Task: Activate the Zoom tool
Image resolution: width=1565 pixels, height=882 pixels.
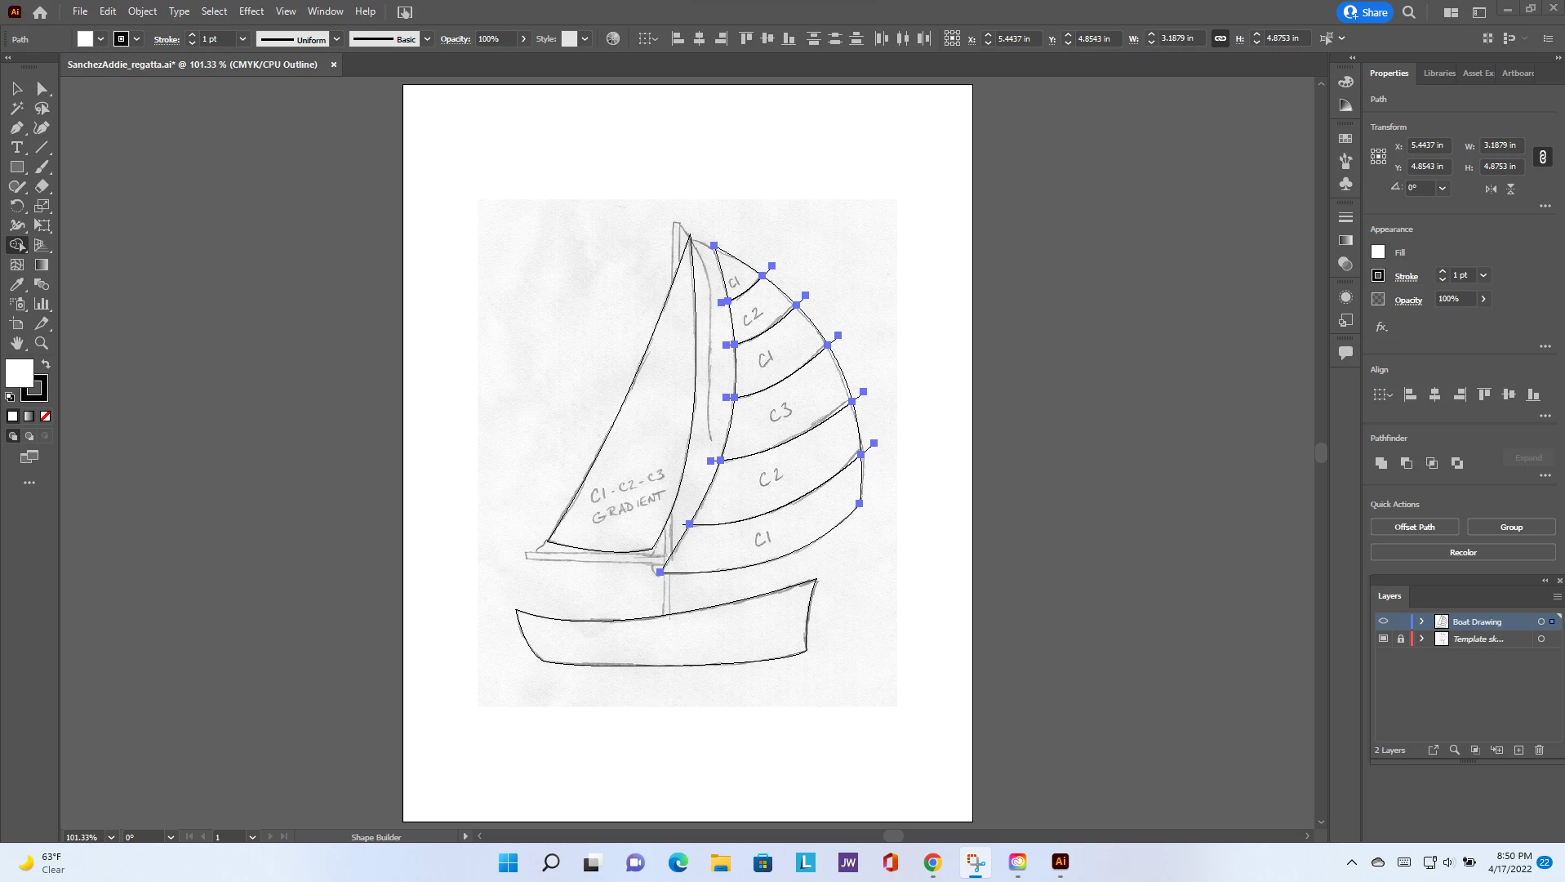Action: point(42,343)
